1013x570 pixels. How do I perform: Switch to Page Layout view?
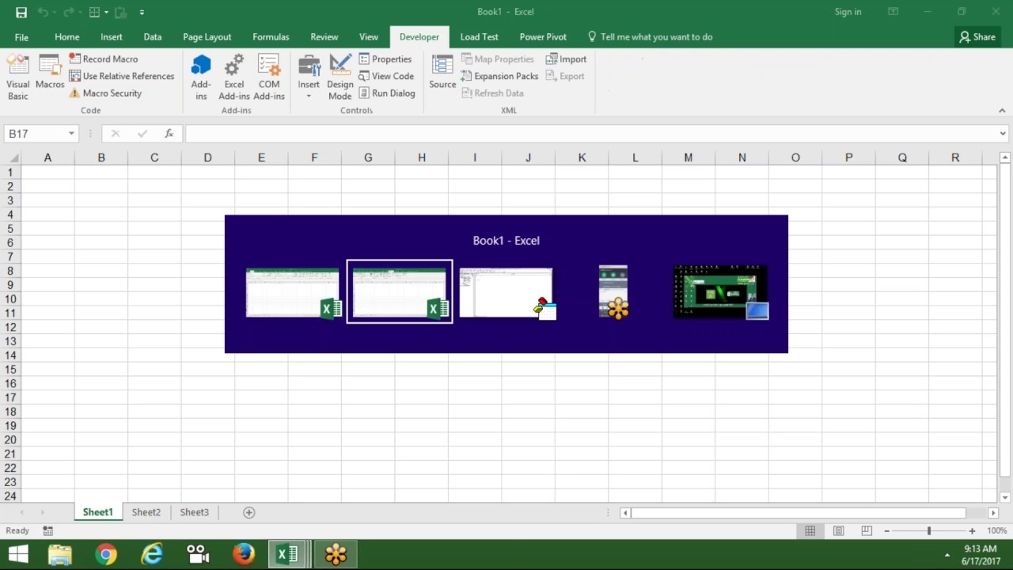point(838,530)
